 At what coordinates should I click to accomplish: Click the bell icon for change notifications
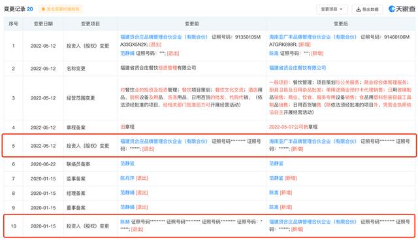(x=43, y=9)
